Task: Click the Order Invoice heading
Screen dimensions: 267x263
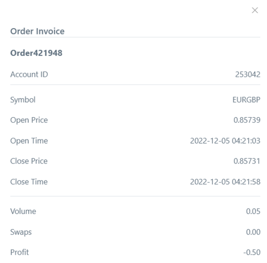Action: point(37,31)
